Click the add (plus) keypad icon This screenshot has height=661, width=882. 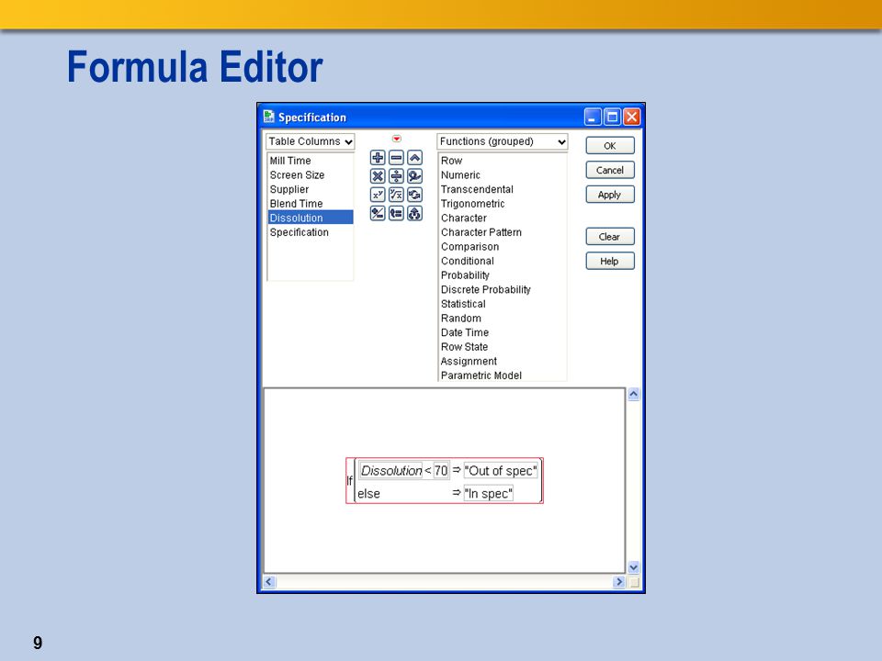click(378, 158)
